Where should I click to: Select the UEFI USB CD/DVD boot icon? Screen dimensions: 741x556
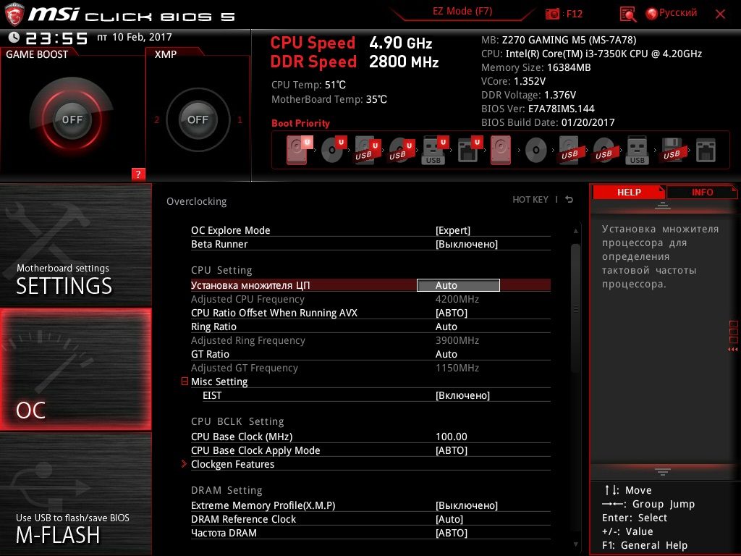tap(401, 150)
